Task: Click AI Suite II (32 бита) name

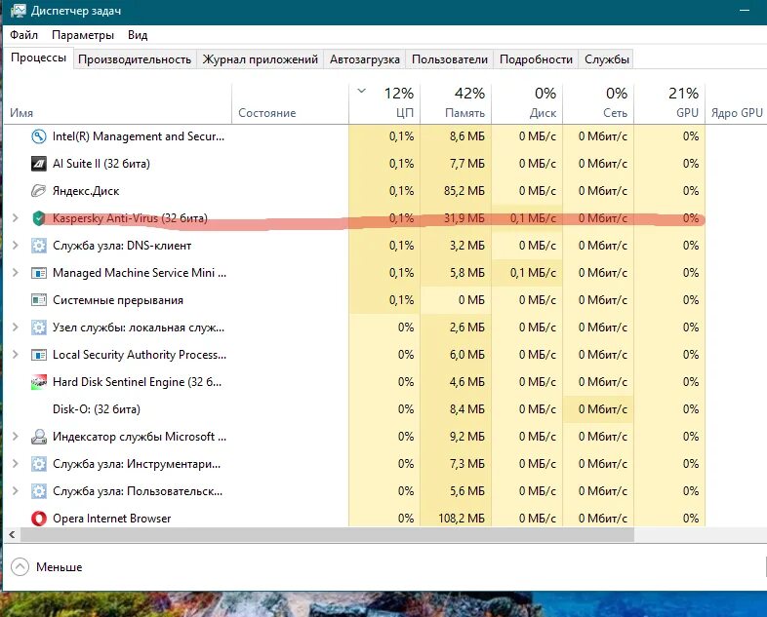Action: click(101, 164)
